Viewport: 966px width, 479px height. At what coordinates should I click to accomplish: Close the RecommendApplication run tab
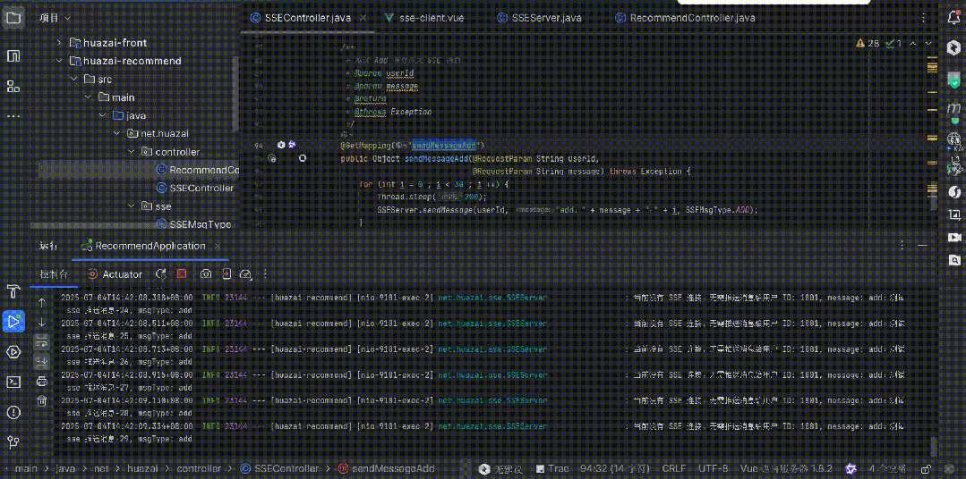218,246
